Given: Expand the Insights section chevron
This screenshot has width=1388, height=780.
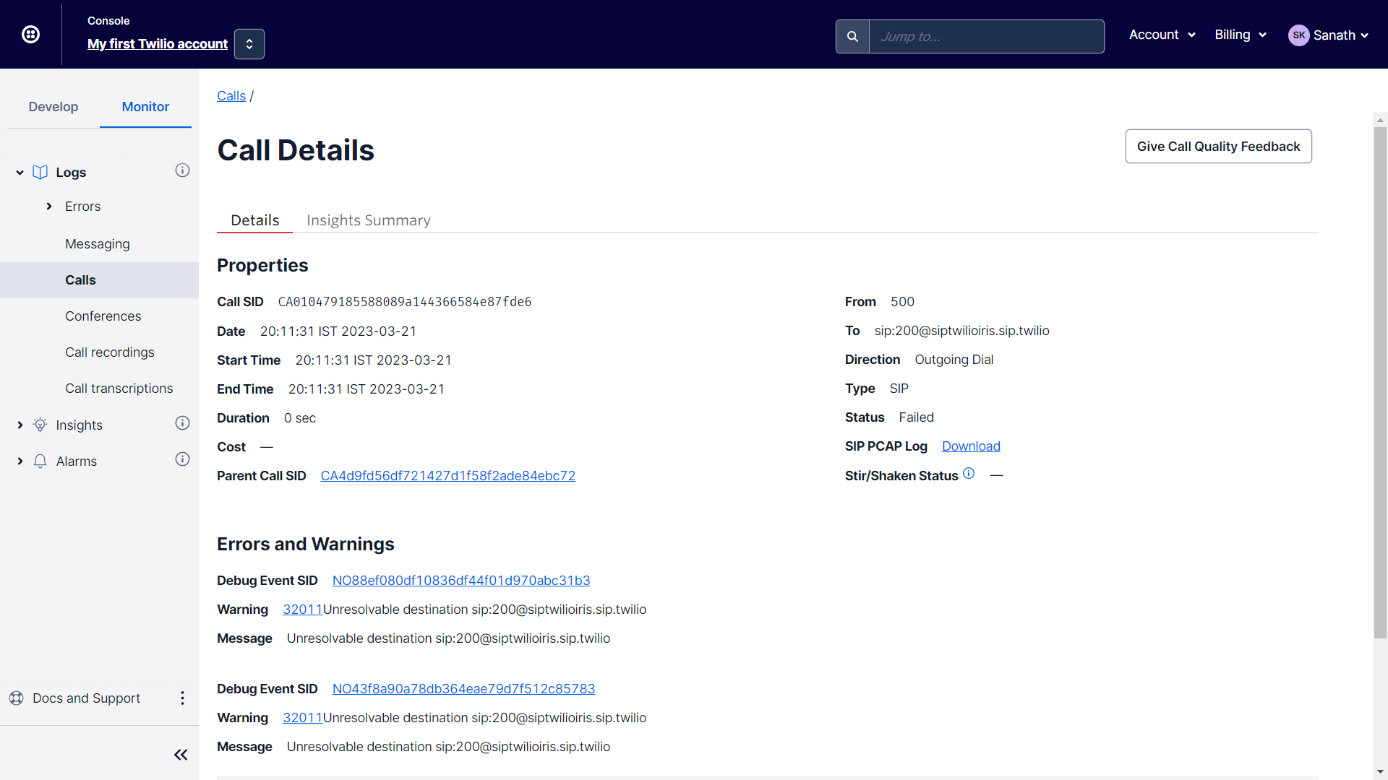Looking at the screenshot, I should pyautogui.click(x=20, y=425).
